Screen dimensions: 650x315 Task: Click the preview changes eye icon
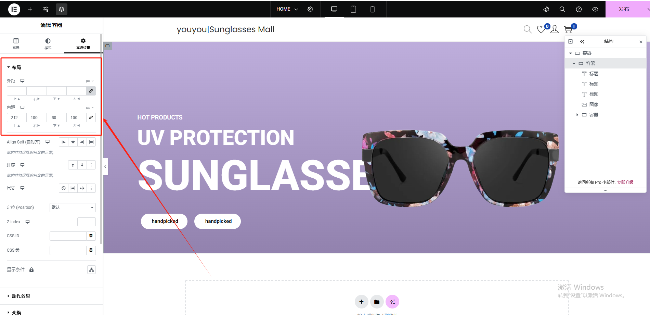pyautogui.click(x=595, y=9)
